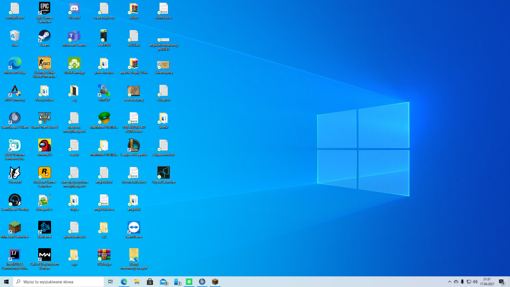This screenshot has width=510, height=287.
Task: Select the Kosz recycle bin
Action: pyautogui.click(x=15, y=36)
